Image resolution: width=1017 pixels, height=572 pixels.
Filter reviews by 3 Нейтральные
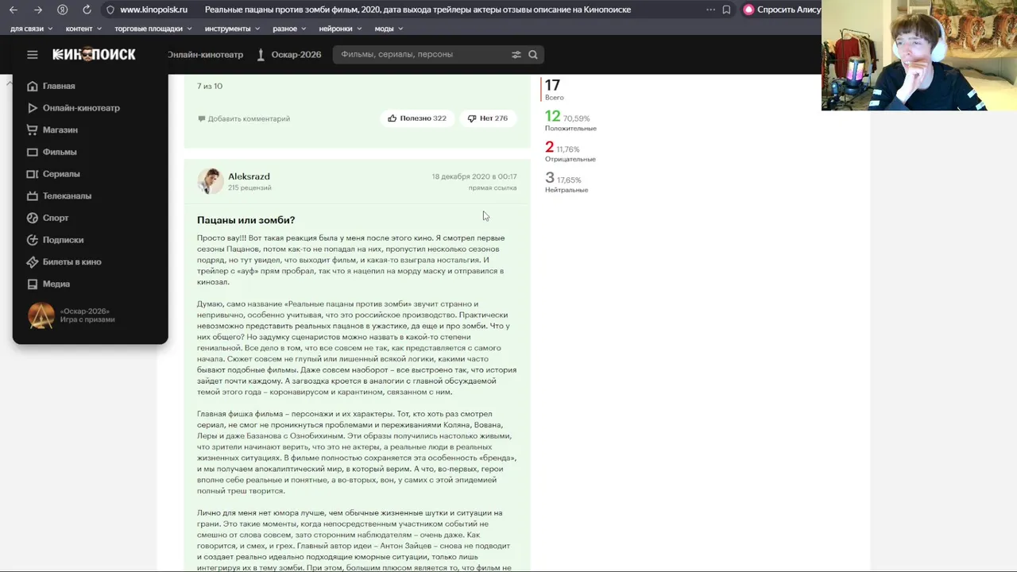566,182
